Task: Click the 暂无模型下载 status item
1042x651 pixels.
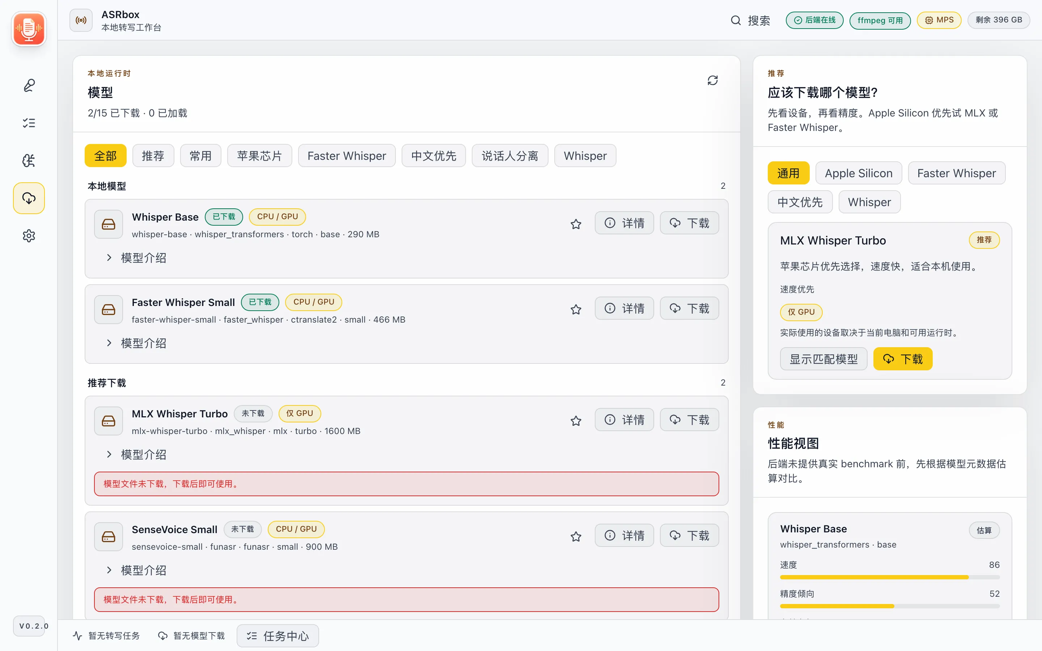Action: 192,635
